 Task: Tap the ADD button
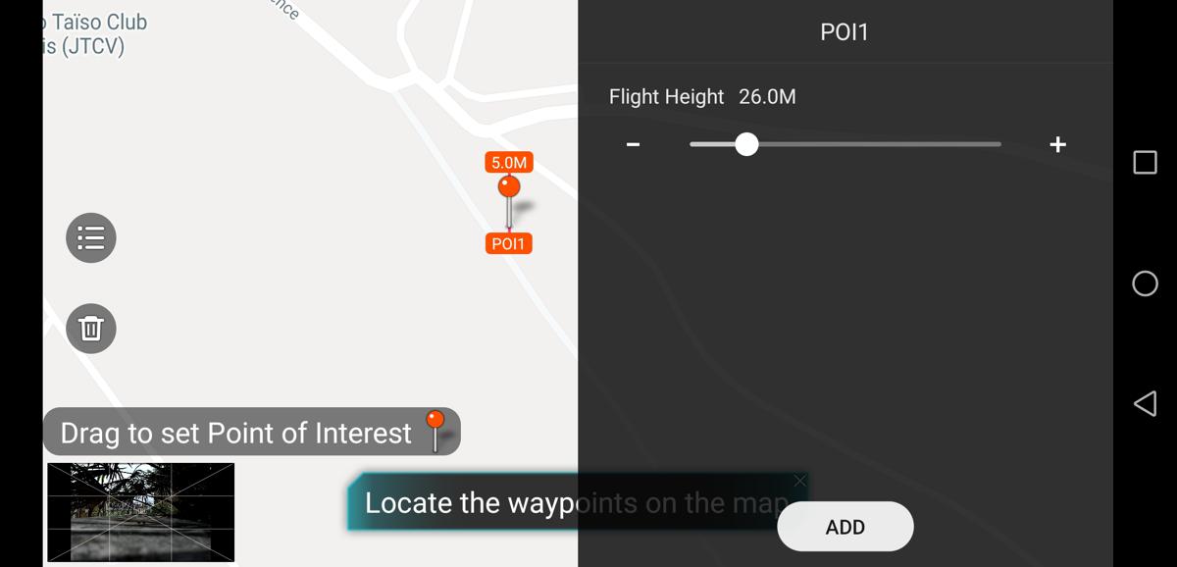coord(845,527)
